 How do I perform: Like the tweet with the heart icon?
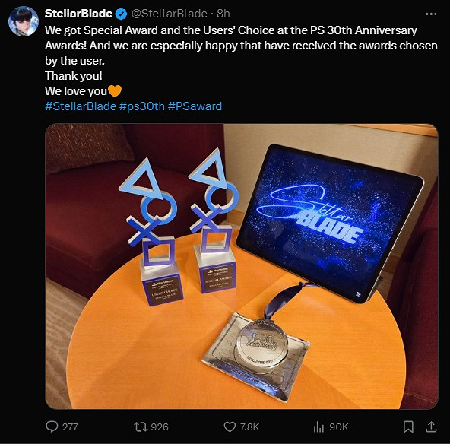coord(230,427)
